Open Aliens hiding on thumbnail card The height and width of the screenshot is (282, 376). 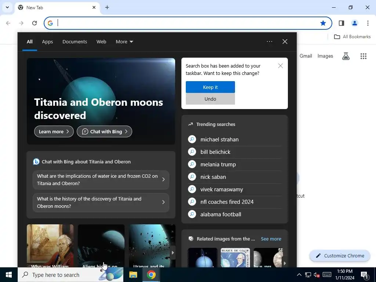point(101,246)
